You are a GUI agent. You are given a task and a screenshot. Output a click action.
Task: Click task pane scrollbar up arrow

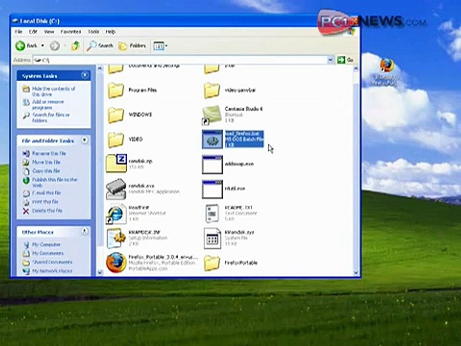click(x=100, y=69)
